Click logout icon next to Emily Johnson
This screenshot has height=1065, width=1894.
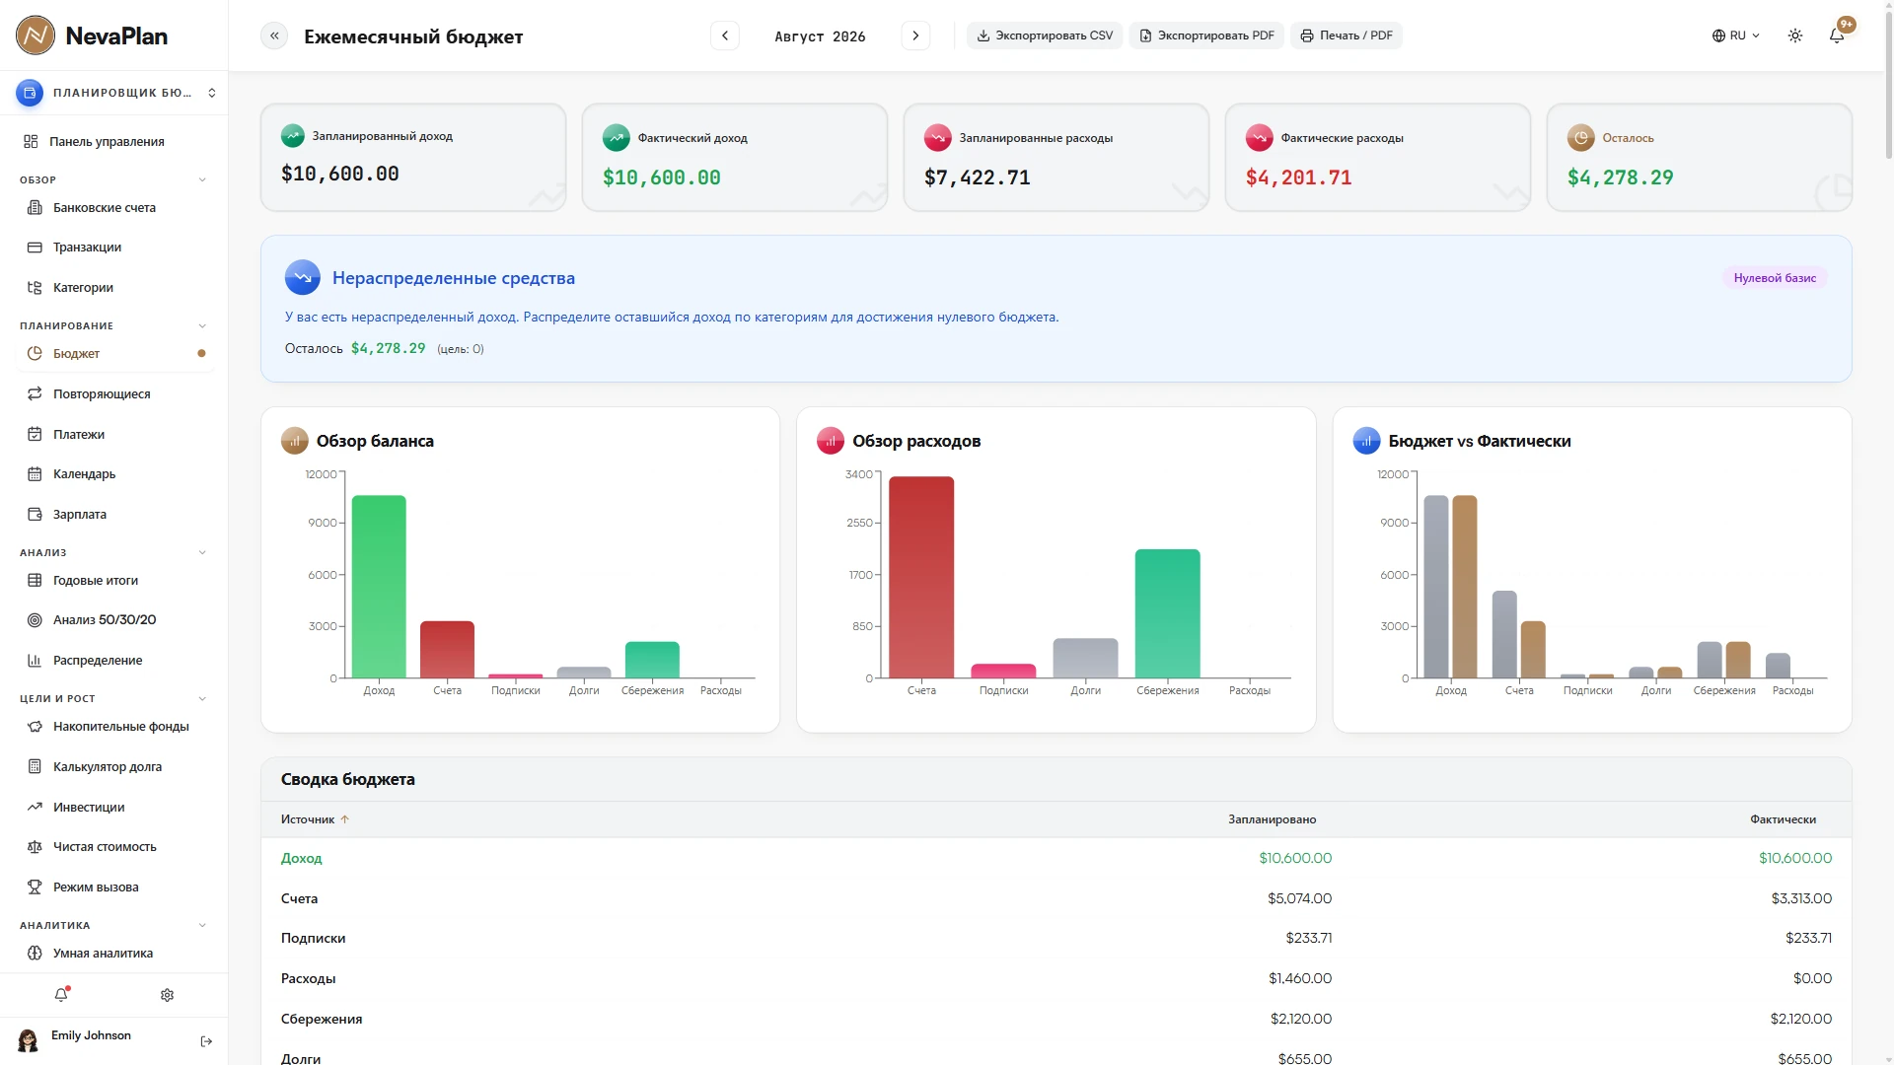click(x=206, y=1041)
